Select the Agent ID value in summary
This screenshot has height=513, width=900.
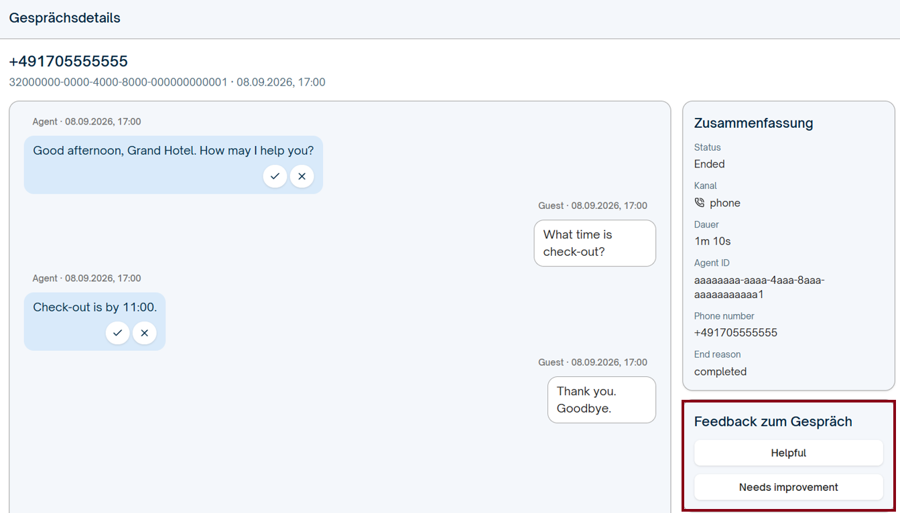(x=759, y=287)
